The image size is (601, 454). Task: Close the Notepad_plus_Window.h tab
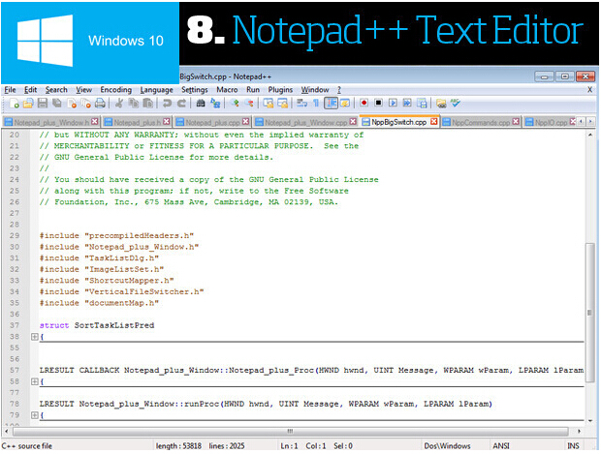[95, 122]
